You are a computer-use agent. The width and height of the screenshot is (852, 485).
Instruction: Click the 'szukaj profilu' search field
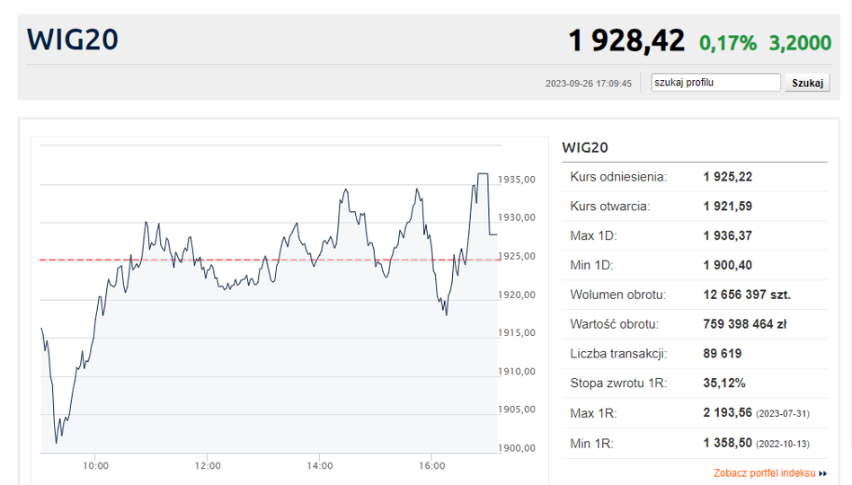pos(715,83)
